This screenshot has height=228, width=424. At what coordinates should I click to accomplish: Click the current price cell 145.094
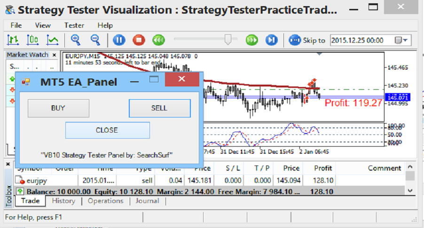pyautogui.click(x=288, y=181)
